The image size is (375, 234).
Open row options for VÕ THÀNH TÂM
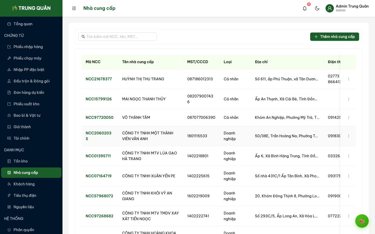(349, 118)
